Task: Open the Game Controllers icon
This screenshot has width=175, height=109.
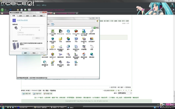Action: pos(60,55)
